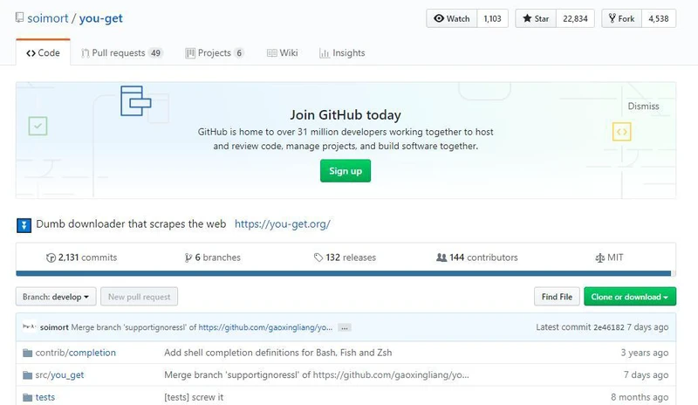
Task: Open the src/you_get row Merge branch commit message
Action: (x=317, y=375)
